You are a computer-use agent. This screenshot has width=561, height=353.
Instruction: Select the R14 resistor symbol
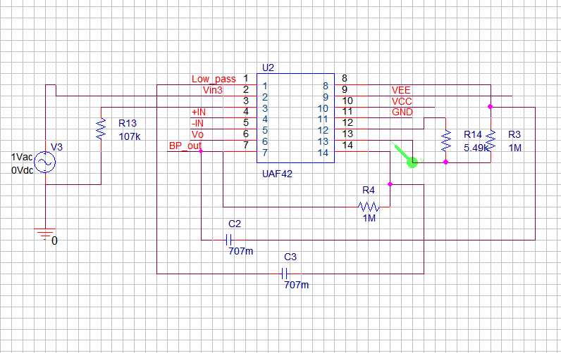click(446, 140)
